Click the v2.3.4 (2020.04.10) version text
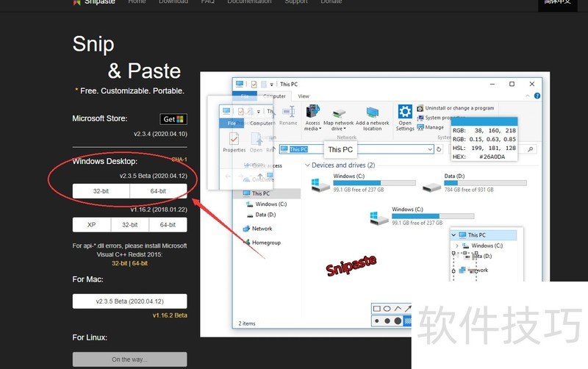This screenshot has height=369, width=588. pyautogui.click(x=160, y=134)
